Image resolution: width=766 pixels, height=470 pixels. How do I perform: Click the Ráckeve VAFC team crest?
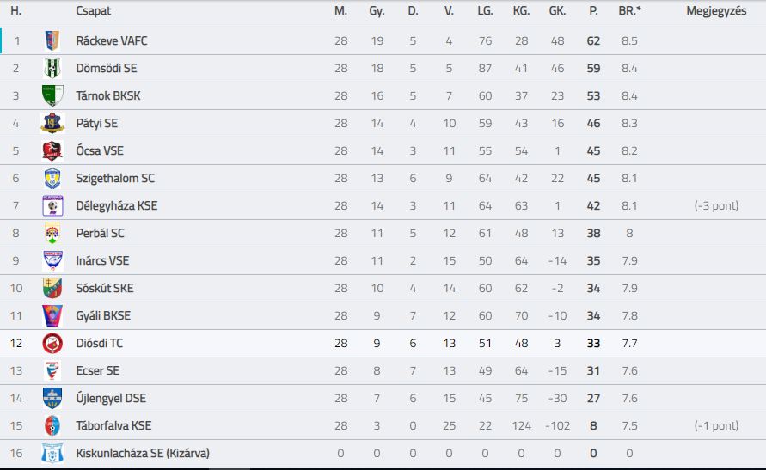coord(52,40)
